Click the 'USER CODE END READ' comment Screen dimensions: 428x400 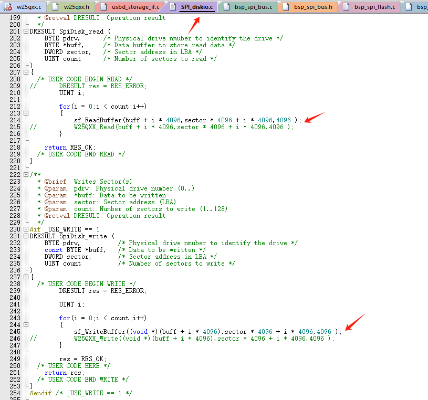point(81,154)
